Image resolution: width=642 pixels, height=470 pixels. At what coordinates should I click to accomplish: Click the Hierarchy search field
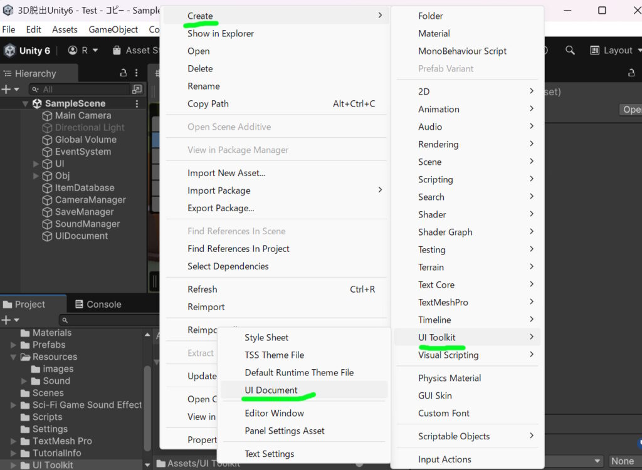click(80, 89)
